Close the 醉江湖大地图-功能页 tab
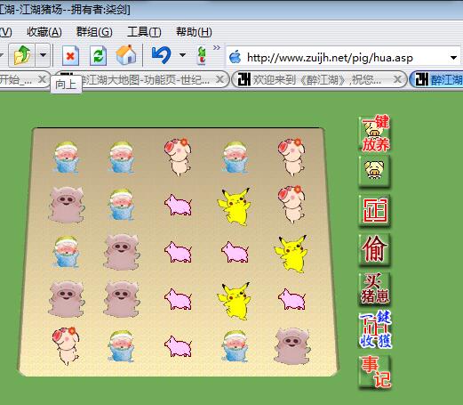 tap(220, 79)
